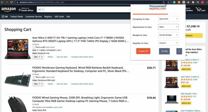The width and height of the screenshot is (208, 112).
Task: Mark the FIODIO keyboard as a gift
Action: (x=34, y=77)
